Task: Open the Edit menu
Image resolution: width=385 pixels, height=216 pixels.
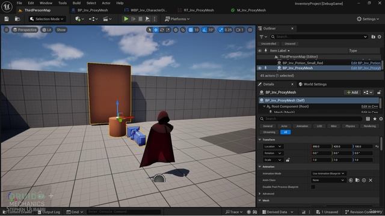Action: click(x=31, y=3)
